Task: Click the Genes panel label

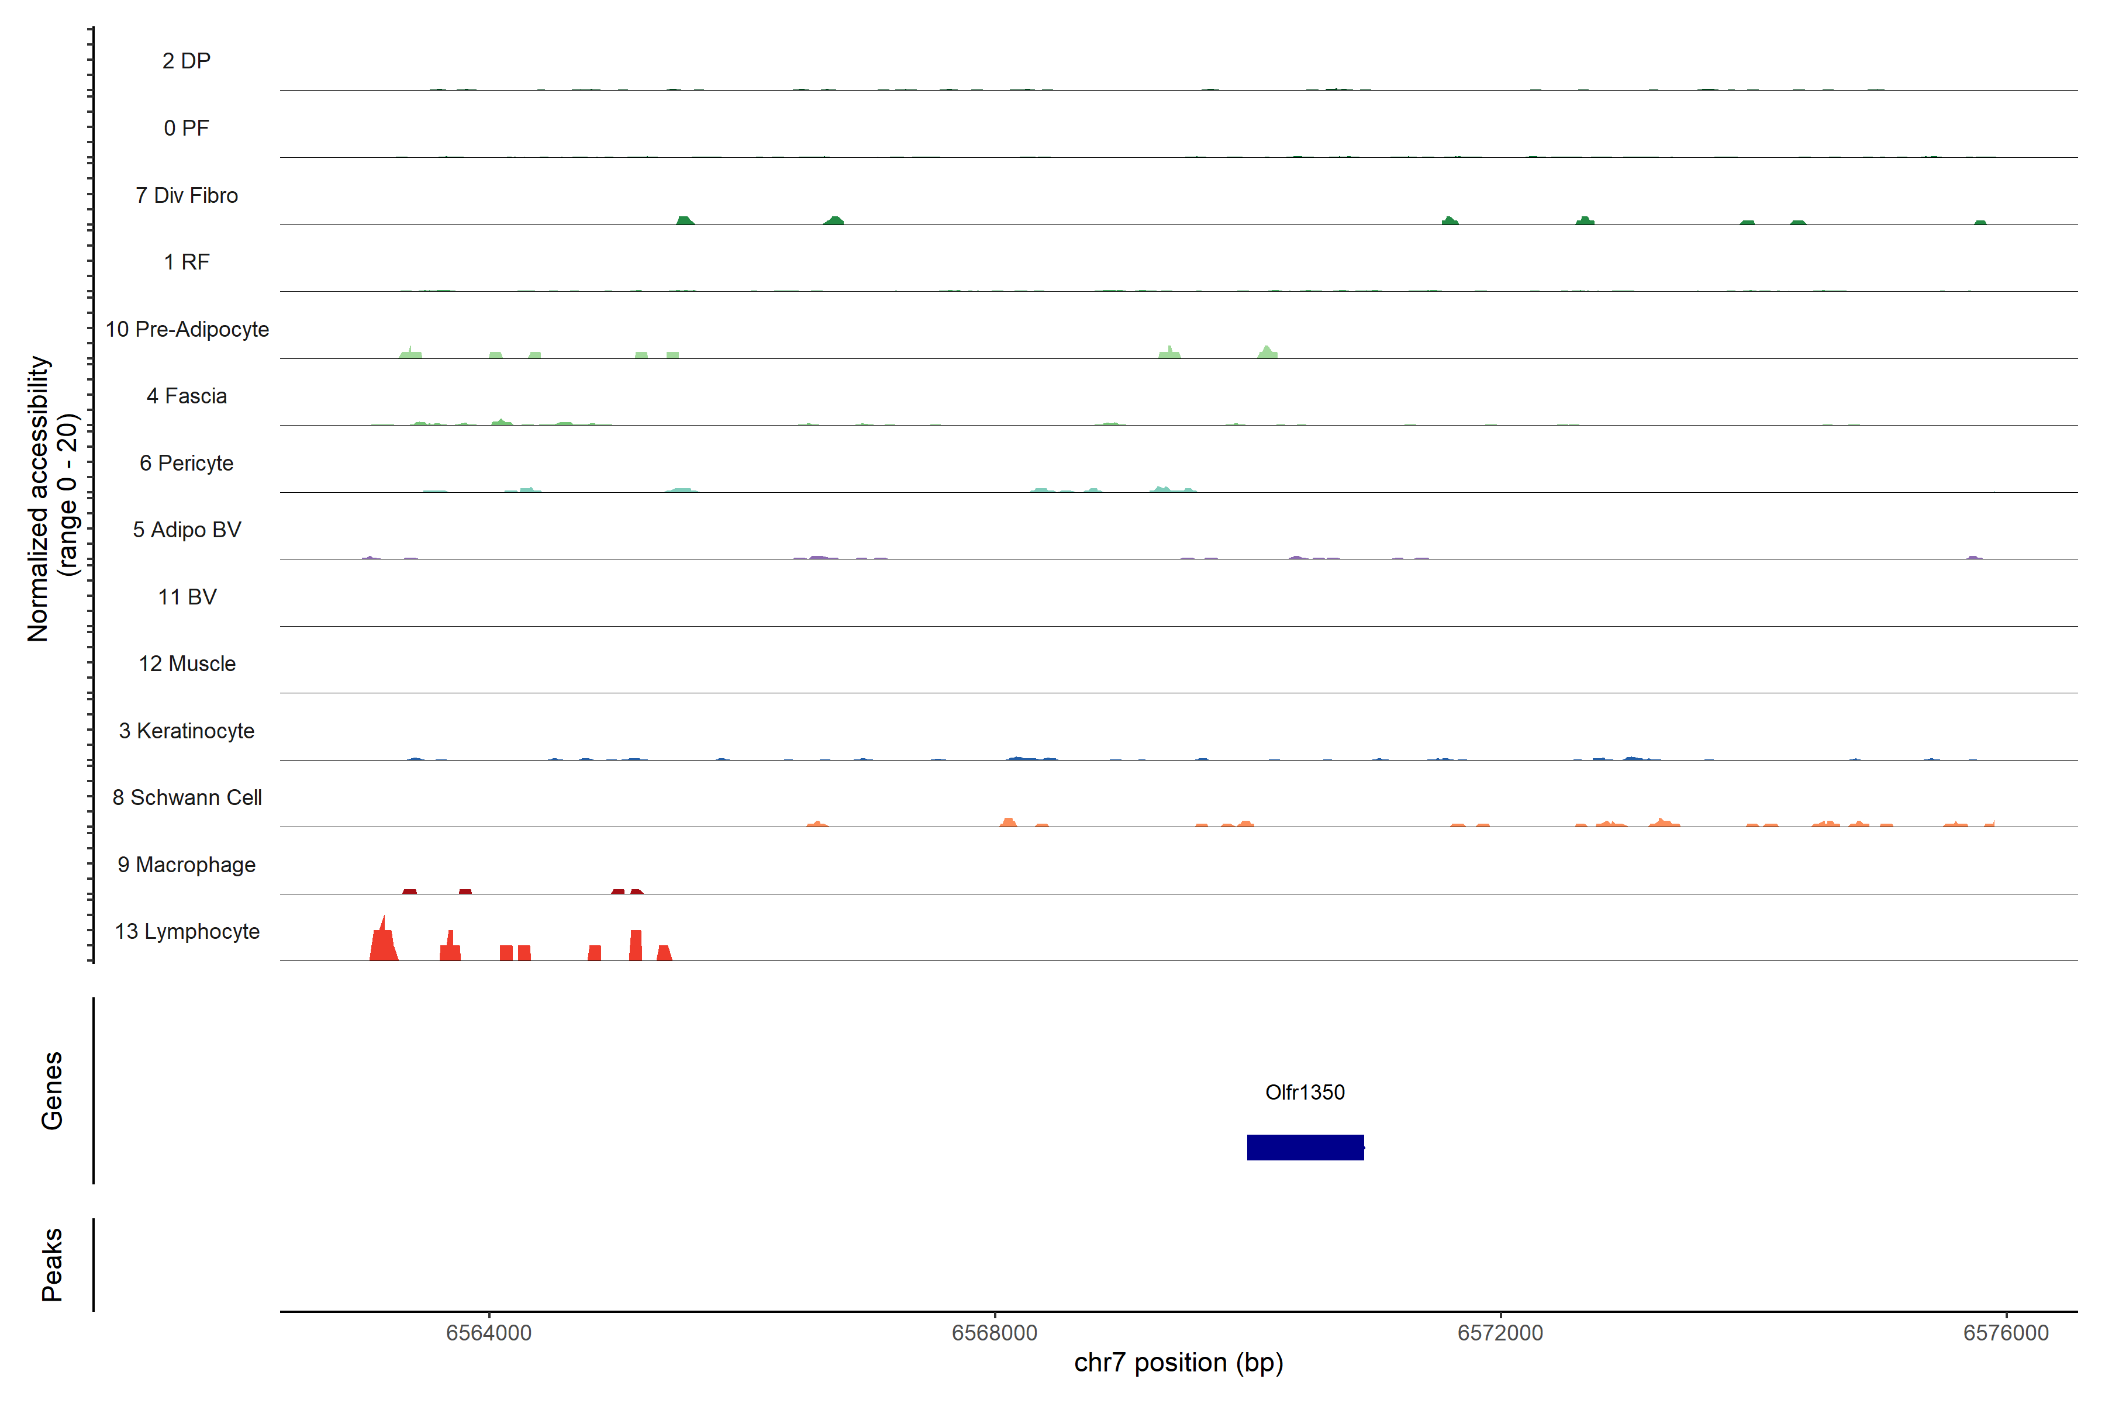Action: 52,1091
